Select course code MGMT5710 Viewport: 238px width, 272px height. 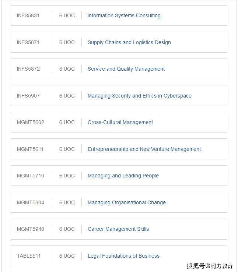tap(30, 176)
